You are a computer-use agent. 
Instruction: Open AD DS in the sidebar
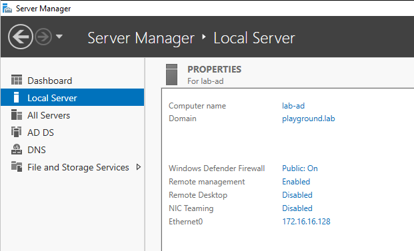73,132
